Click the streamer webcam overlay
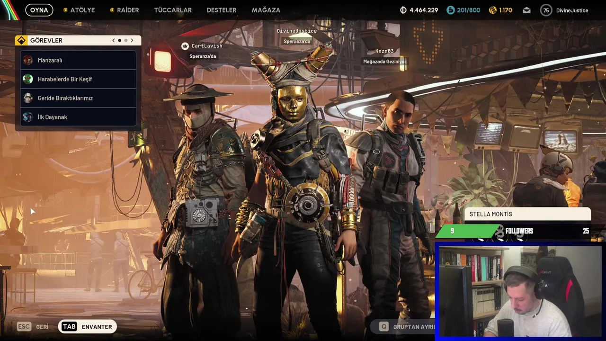 click(519, 291)
